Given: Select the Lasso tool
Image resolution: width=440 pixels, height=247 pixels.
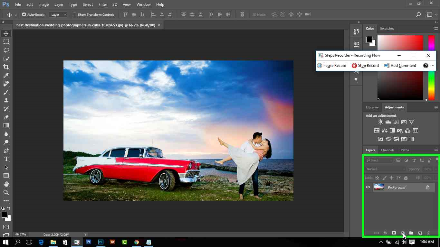Looking at the screenshot, I should 6,50.
